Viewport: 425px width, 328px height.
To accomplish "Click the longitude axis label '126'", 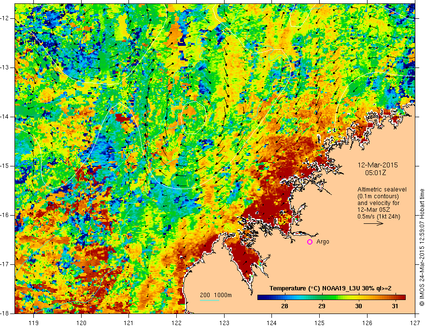I will [x=367, y=323].
